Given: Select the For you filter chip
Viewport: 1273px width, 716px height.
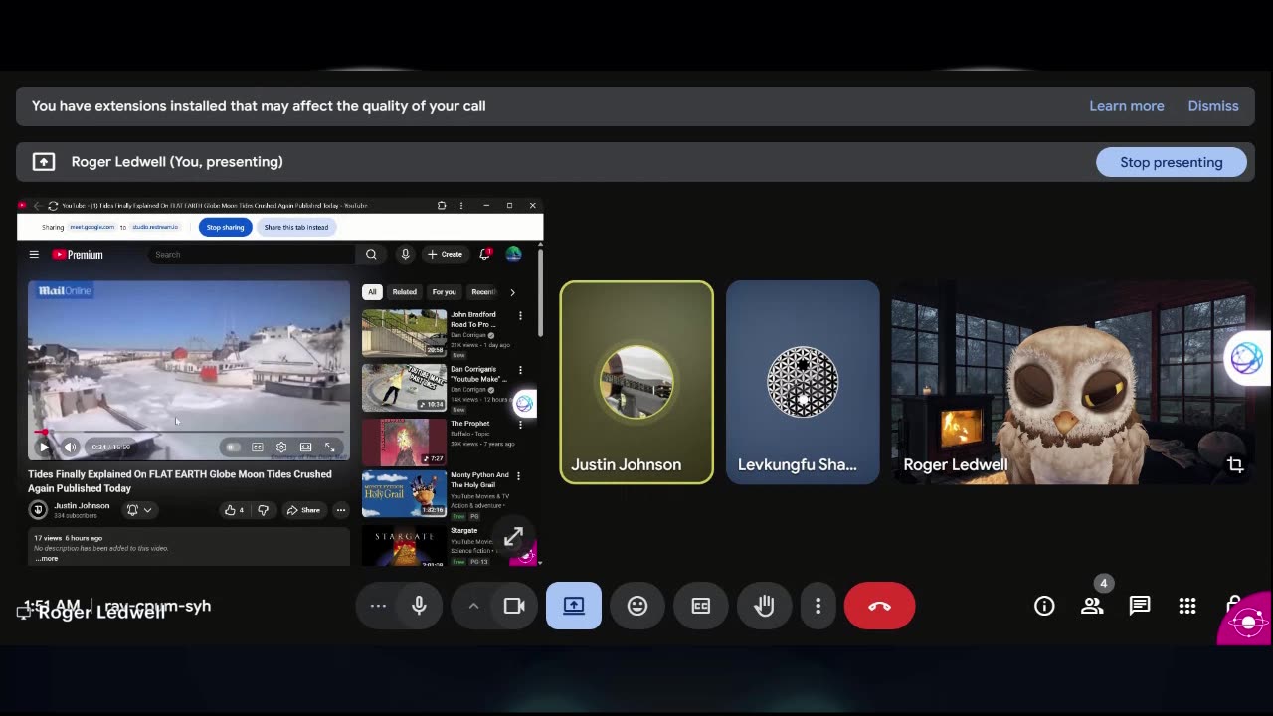Looking at the screenshot, I should click(444, 292).
